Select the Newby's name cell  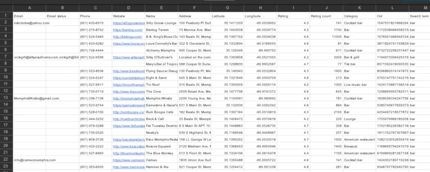pos(161,133)
